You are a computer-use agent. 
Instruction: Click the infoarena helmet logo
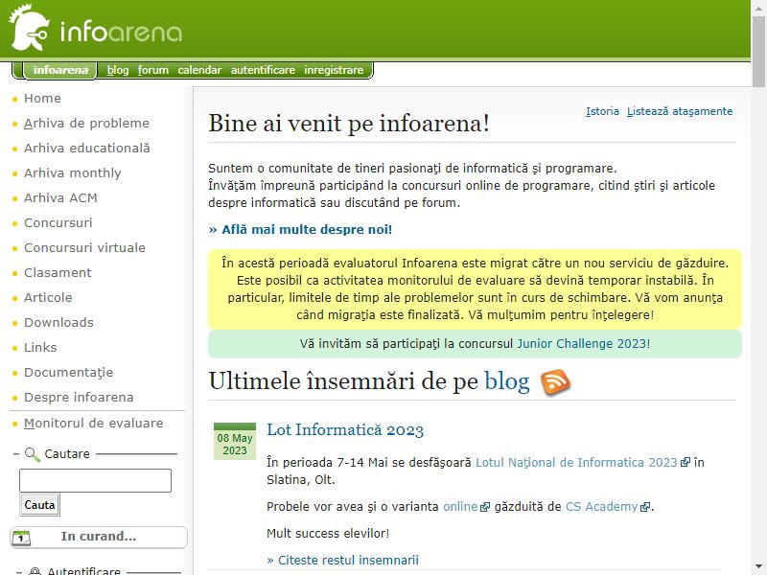[29, 28]
